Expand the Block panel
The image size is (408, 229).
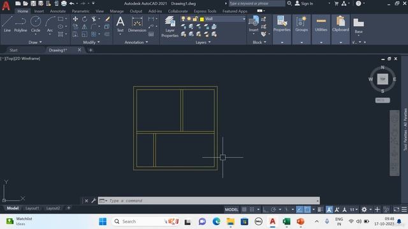point(259,42)
